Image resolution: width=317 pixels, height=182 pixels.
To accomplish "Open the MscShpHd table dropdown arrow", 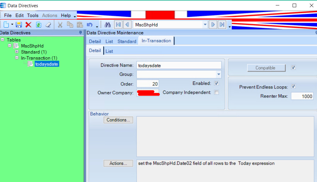I will click(205, 25).
